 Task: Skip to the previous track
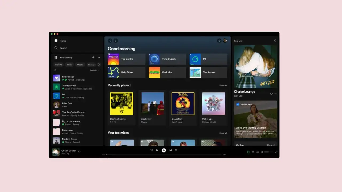click(x=157, y=150)
